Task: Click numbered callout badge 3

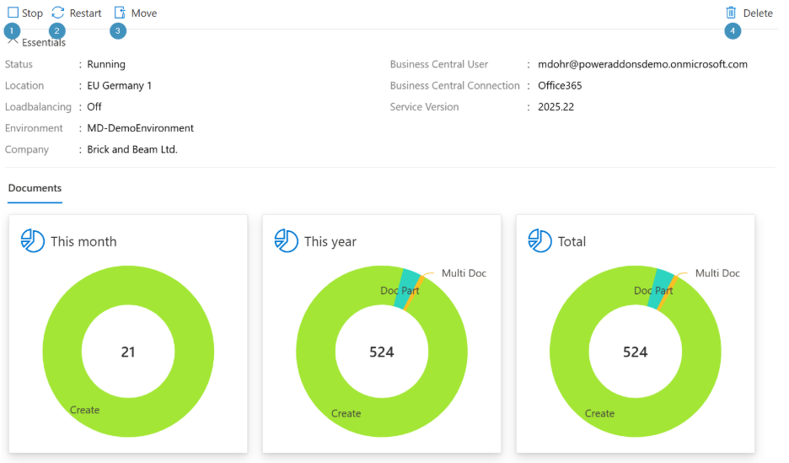Action: (118, 31)
